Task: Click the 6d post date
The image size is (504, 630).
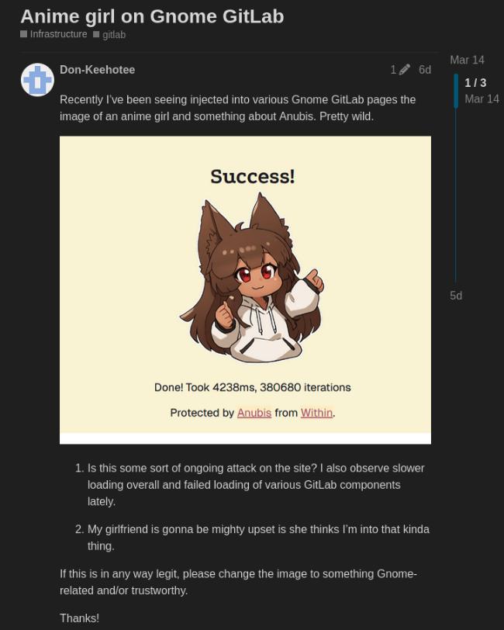Action: tap(424, 70)
